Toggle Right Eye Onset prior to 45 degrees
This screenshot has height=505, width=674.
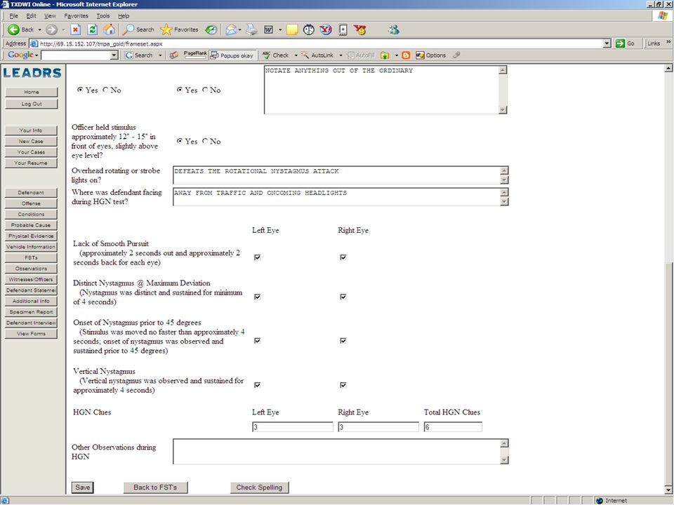(x=343, y=341)
